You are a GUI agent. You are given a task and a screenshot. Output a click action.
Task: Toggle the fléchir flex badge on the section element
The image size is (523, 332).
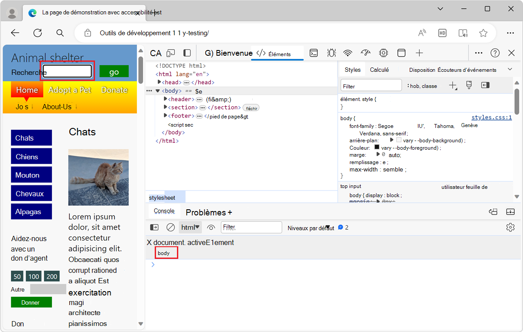(251, 107)
